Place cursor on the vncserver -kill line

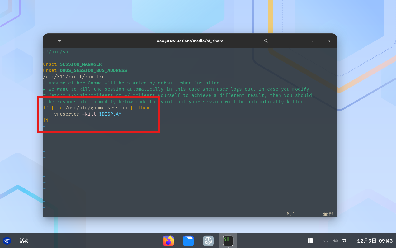click(87, 114)
